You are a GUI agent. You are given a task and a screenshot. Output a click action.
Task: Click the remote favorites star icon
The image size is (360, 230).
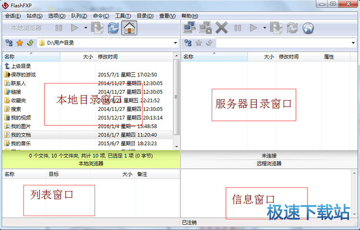point(199,43)
